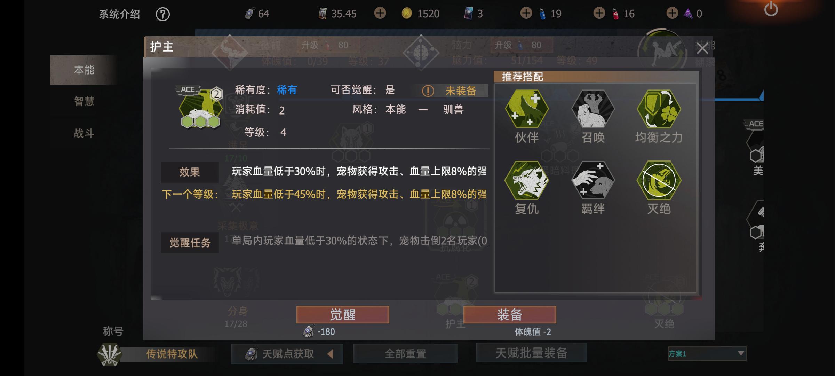Switch to the 战斗 tab

84,133
